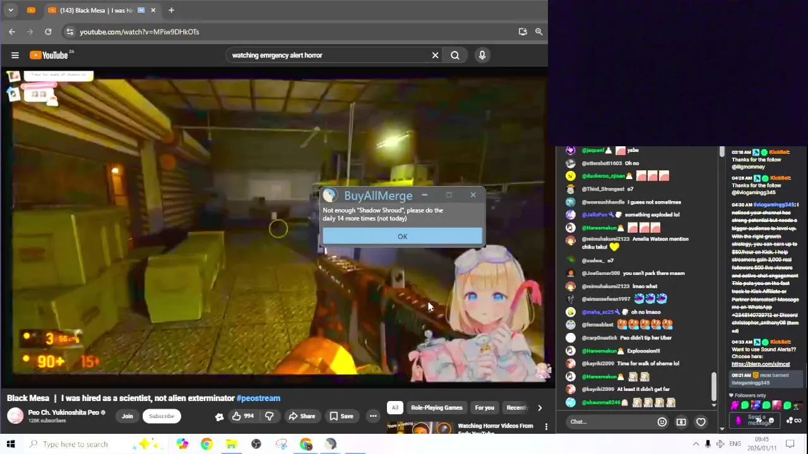Click @JoeGamer506 username in chat

click(601, 273)
